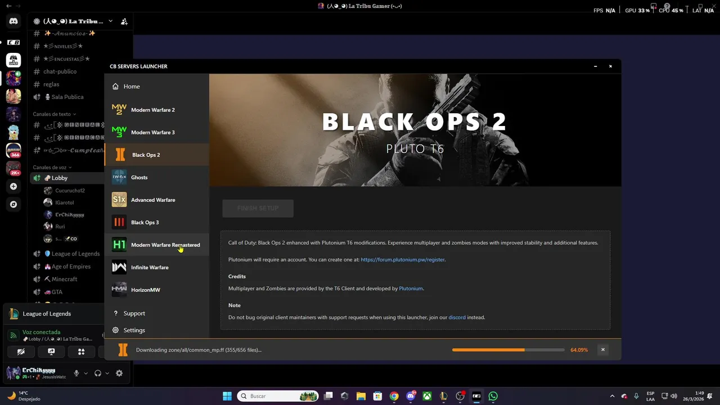Open Black Ops 3 in launcher
Image resolution: width=720 pixels, height=405 pixels.
click(156, 222)
